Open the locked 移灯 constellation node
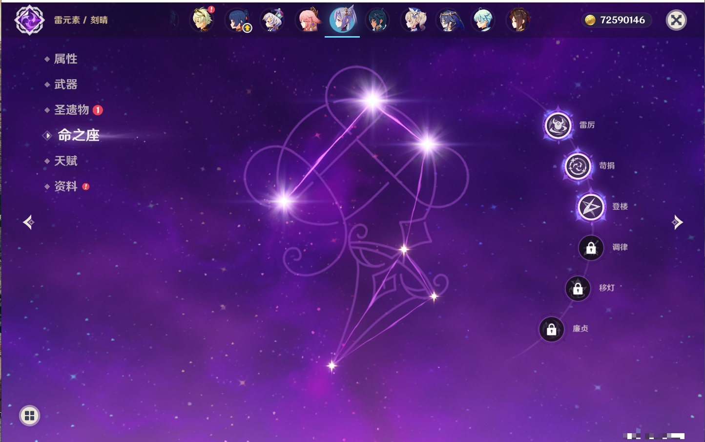Screen dimensions: 705x442 tap(578, 289)
